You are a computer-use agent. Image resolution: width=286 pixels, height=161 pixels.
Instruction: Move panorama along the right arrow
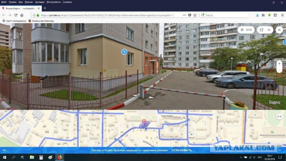coord(151,98)
